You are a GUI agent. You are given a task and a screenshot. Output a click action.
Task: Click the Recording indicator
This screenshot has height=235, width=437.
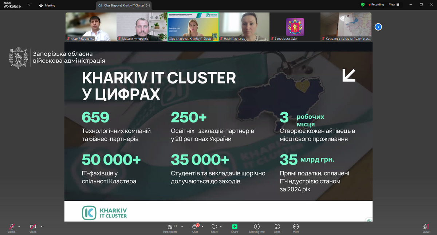(376, 5)
